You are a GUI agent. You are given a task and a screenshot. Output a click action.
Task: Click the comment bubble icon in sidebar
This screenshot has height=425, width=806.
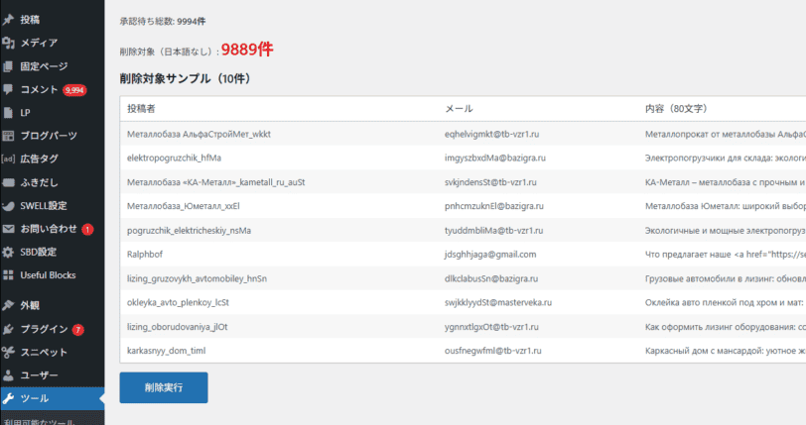9,89
